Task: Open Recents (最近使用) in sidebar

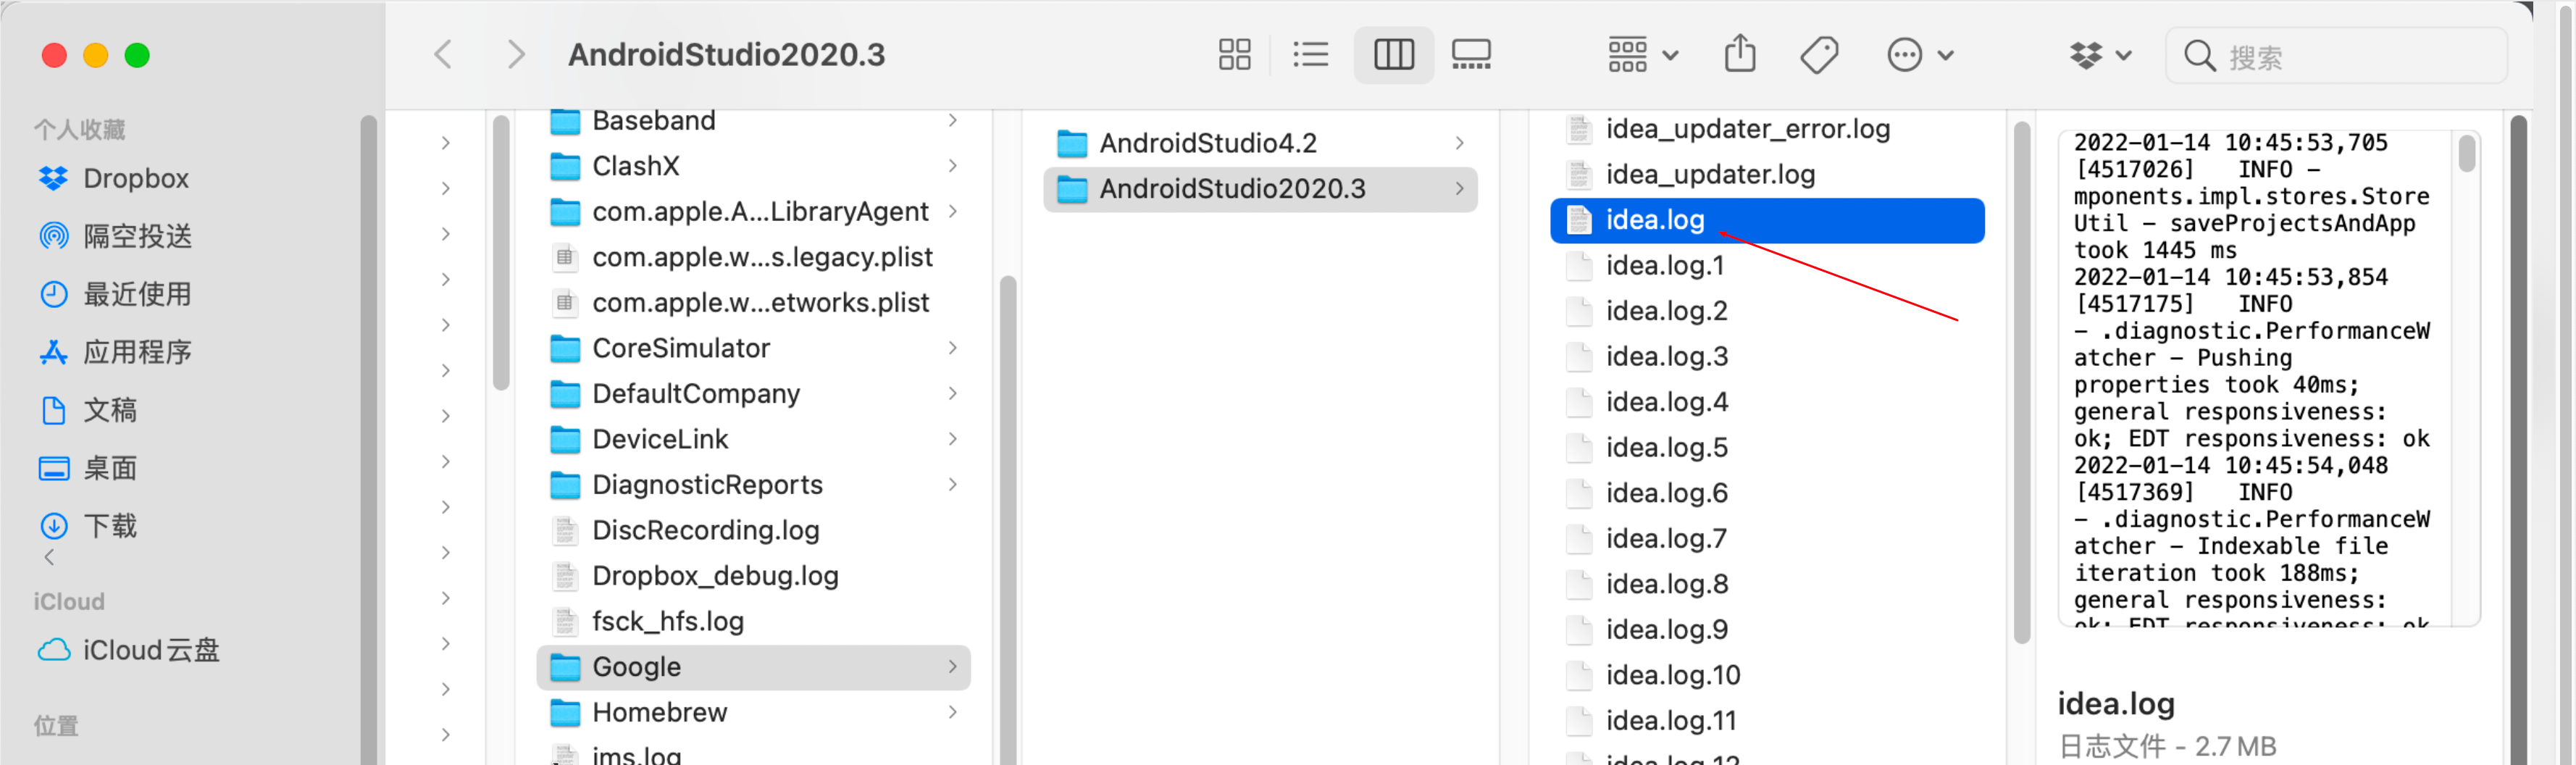Action: [x=115, y=294]
